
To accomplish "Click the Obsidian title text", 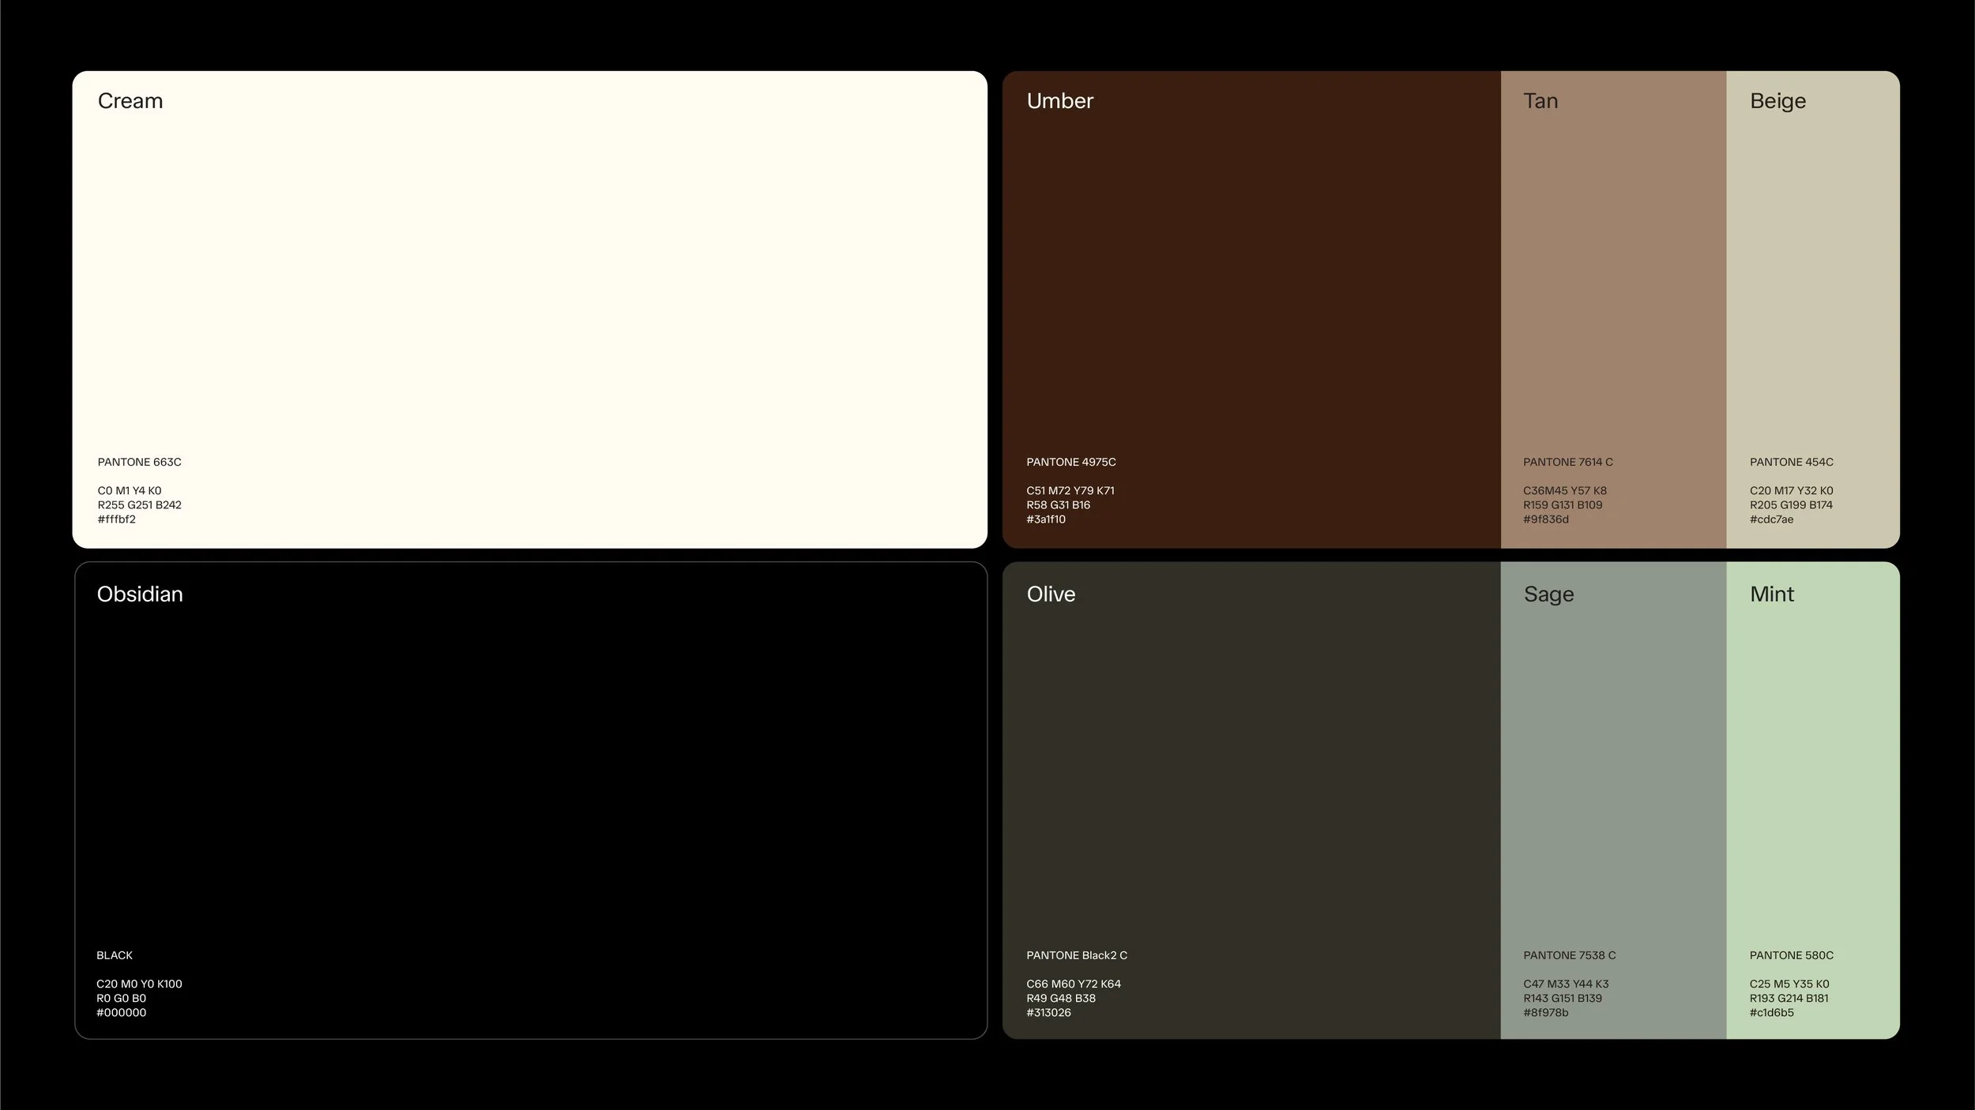I will 140,594.
